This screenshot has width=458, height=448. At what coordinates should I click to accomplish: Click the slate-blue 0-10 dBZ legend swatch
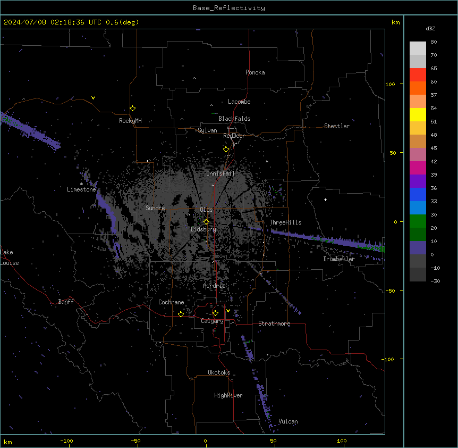[418, 247]
